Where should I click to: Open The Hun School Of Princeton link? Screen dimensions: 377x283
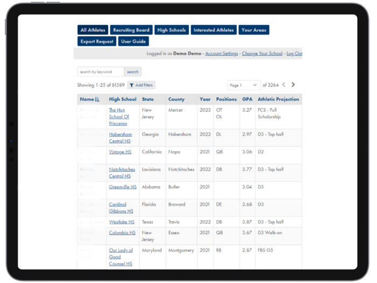point(119,117)
